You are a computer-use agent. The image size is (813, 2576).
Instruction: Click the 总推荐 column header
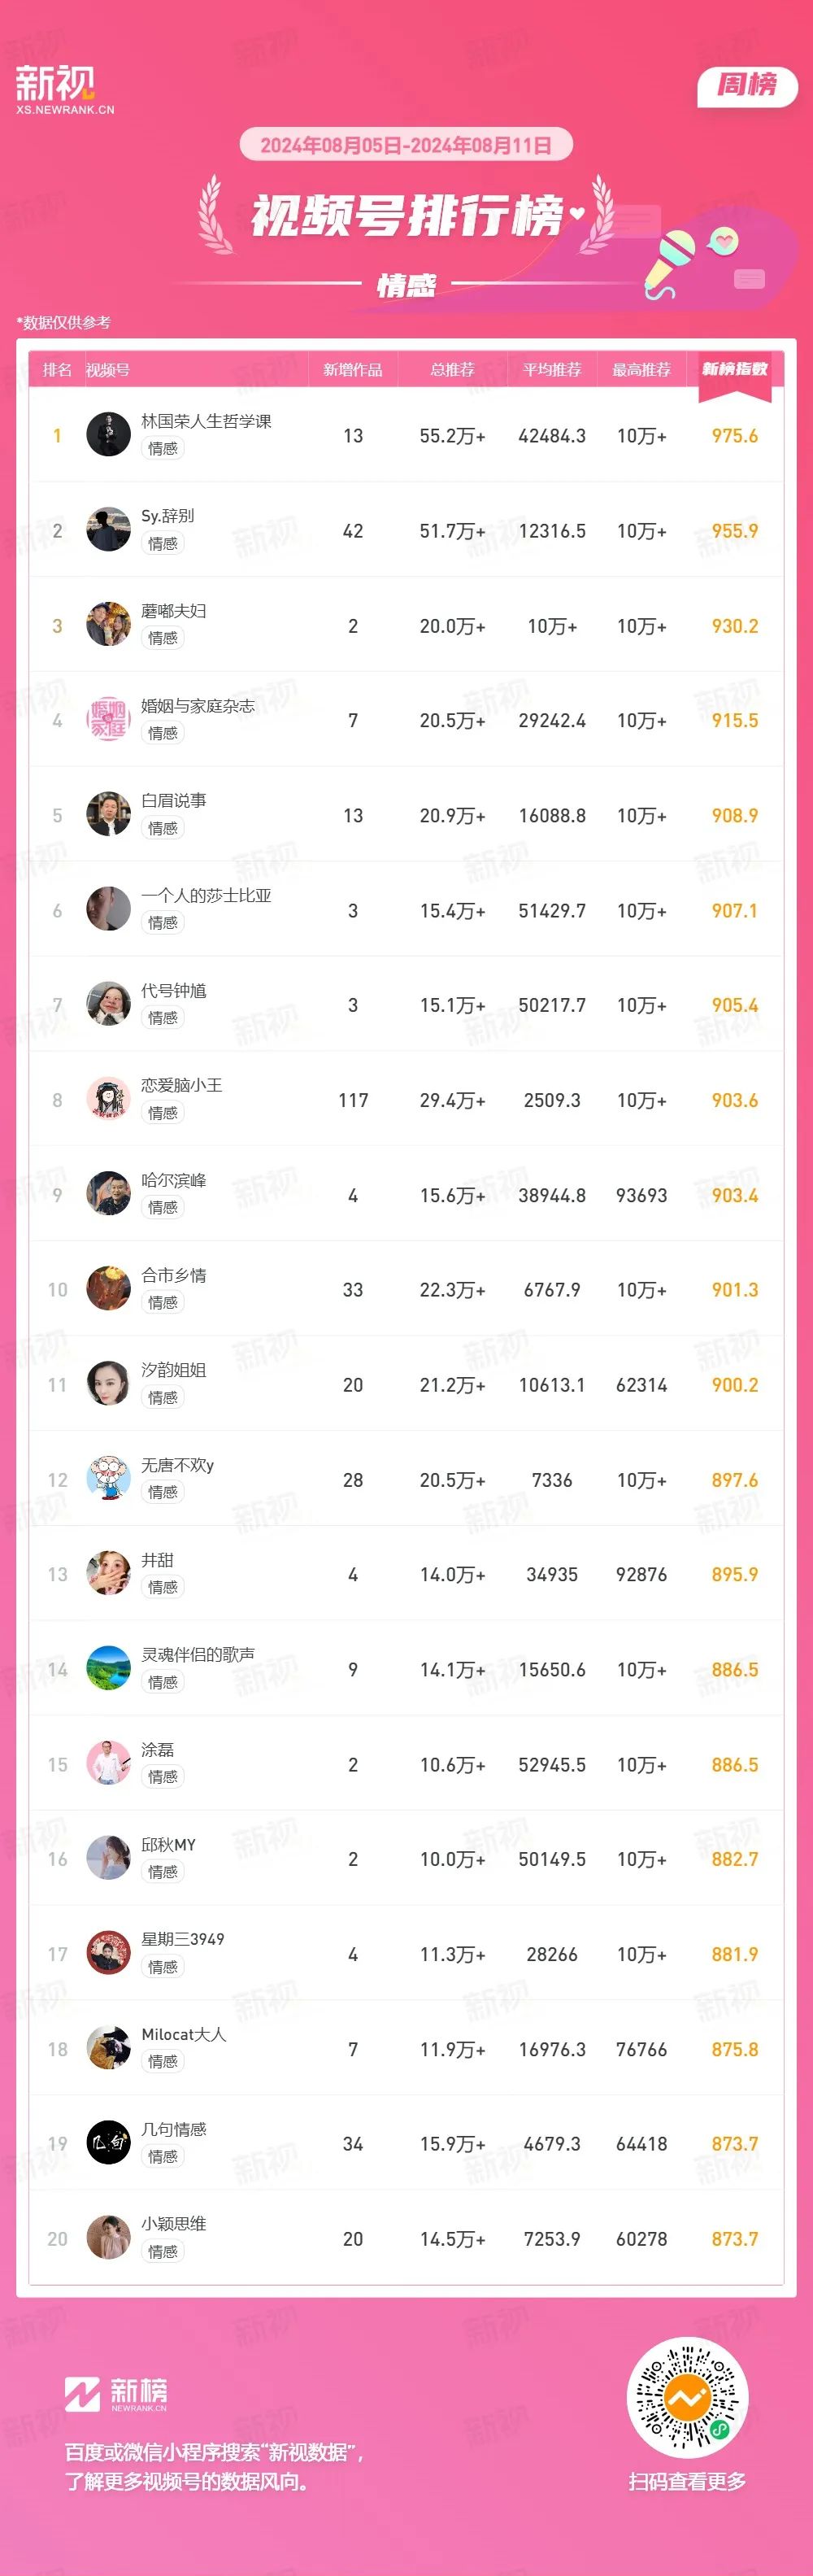[452, 370]
